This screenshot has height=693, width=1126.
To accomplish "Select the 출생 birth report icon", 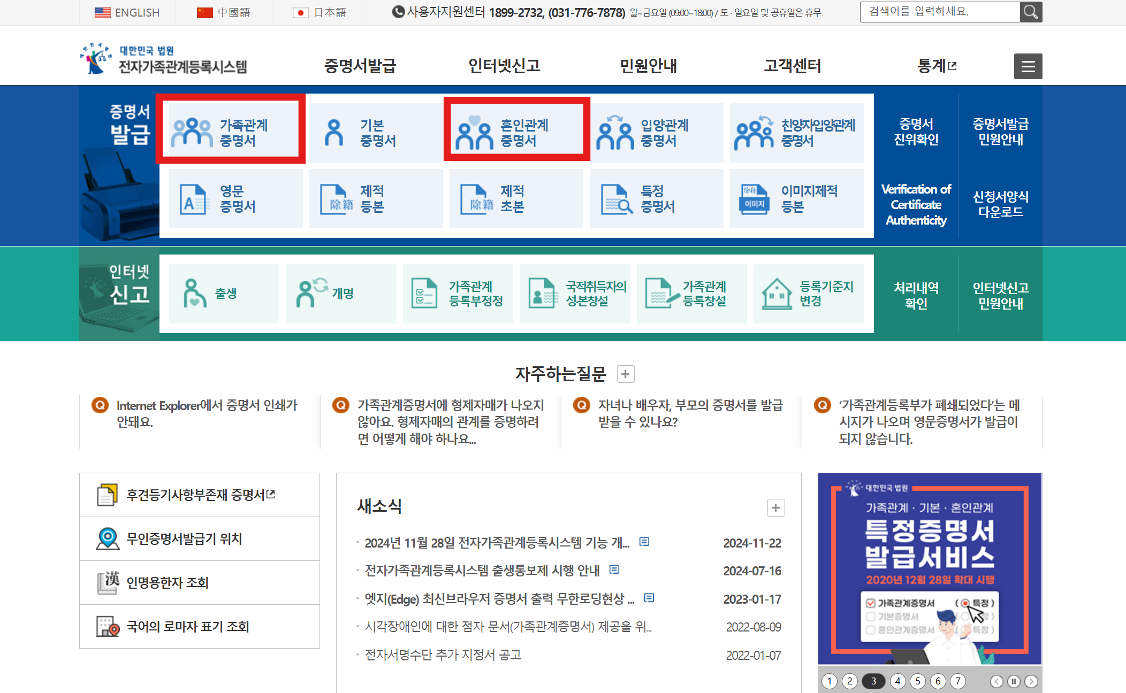I will 194,293.
